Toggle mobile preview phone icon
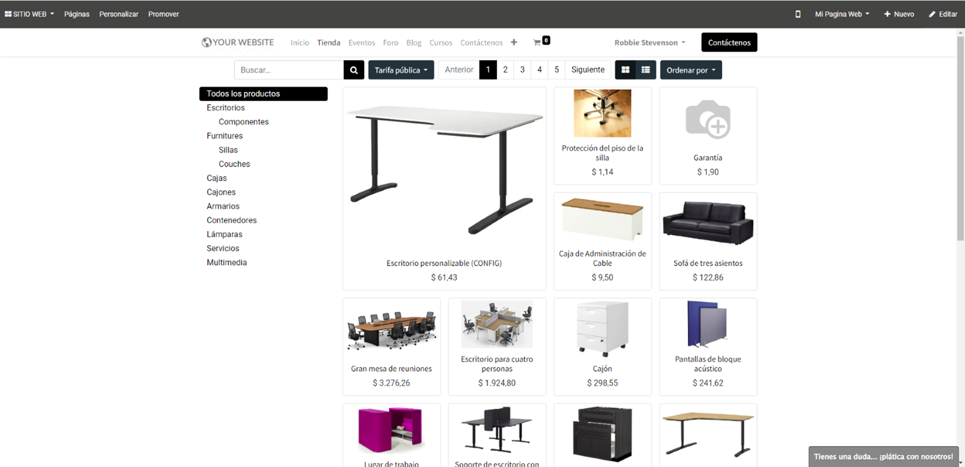965x467 pixels. [798, 14]
